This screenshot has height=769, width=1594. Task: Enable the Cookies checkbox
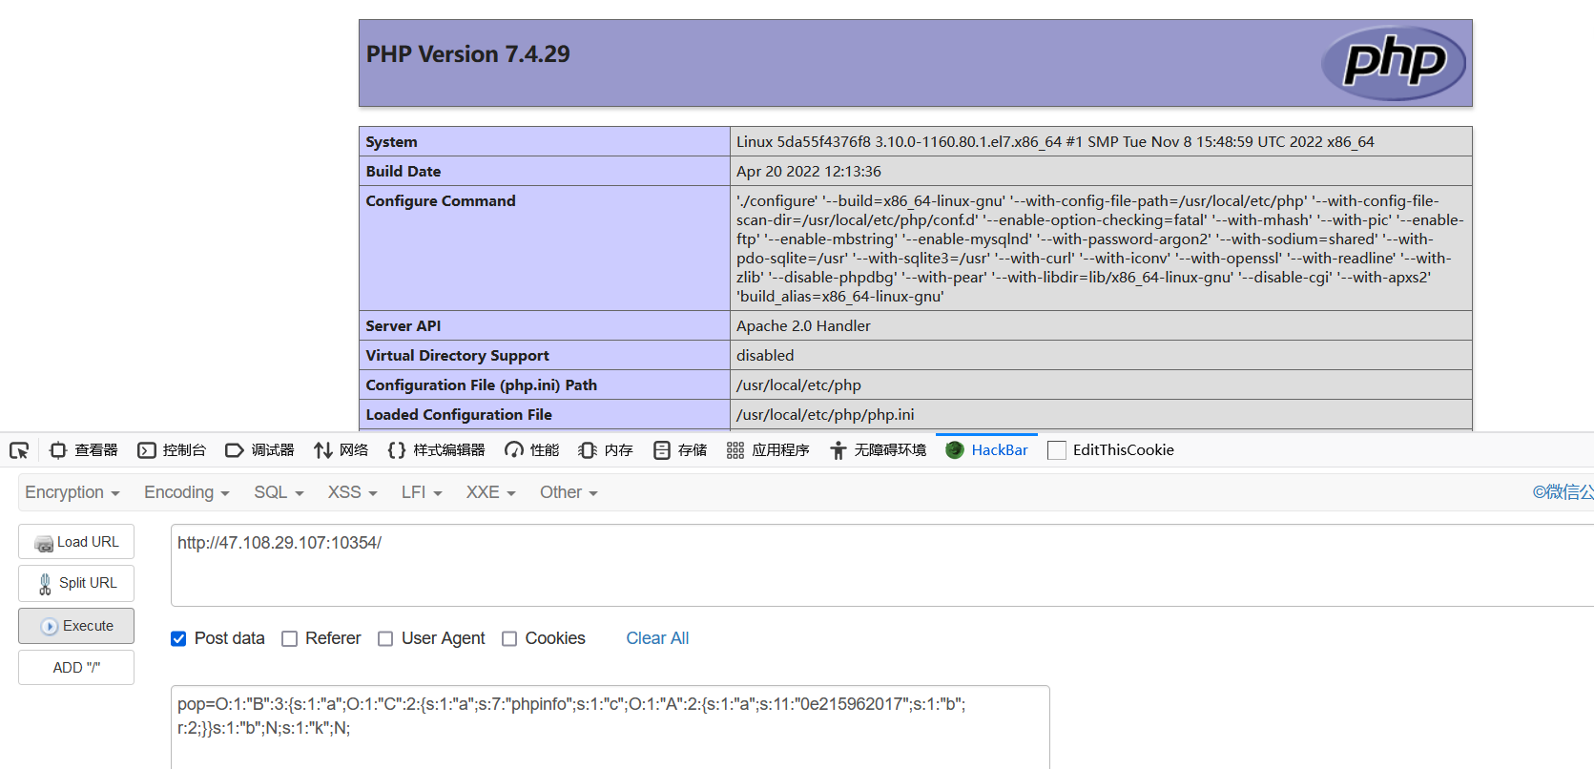pos(509,639)
